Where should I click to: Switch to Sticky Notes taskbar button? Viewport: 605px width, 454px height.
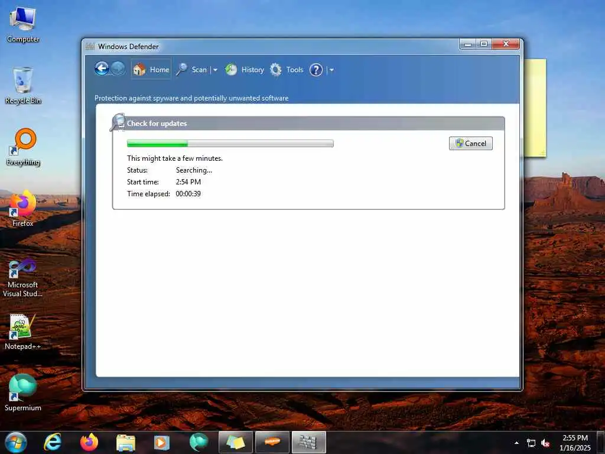pos(235,442)
